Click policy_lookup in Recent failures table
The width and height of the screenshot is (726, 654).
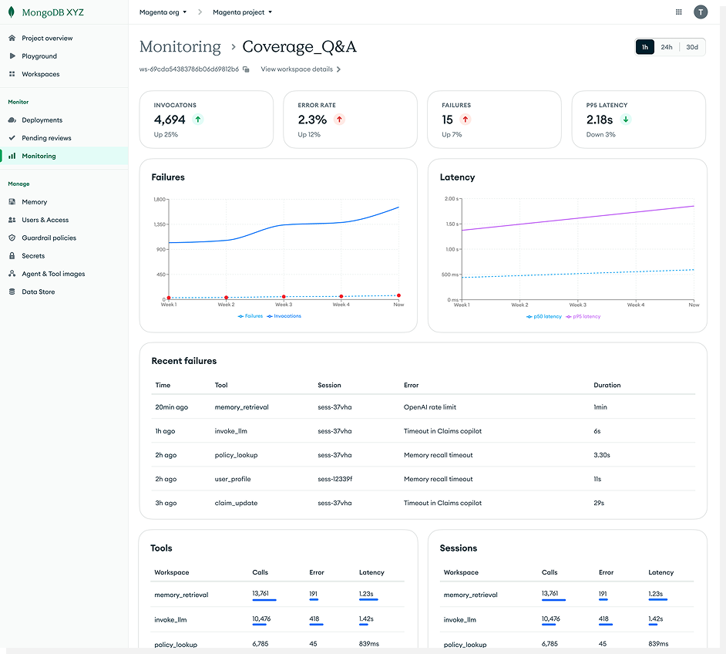coord(236,455)
